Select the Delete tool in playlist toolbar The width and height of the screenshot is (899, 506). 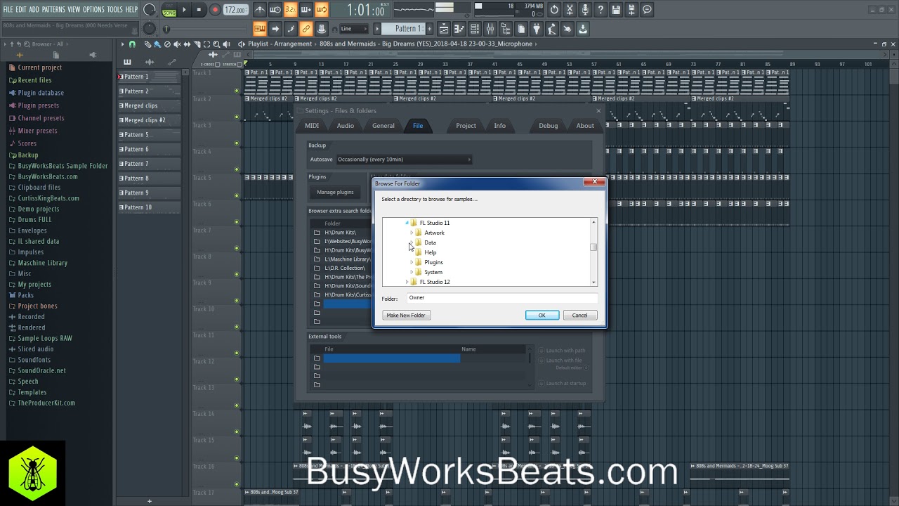point(167,44)
